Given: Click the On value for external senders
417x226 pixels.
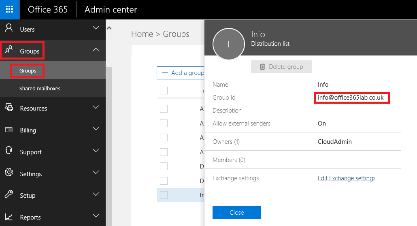Looking at the screenshot, I should coord(321,123).
